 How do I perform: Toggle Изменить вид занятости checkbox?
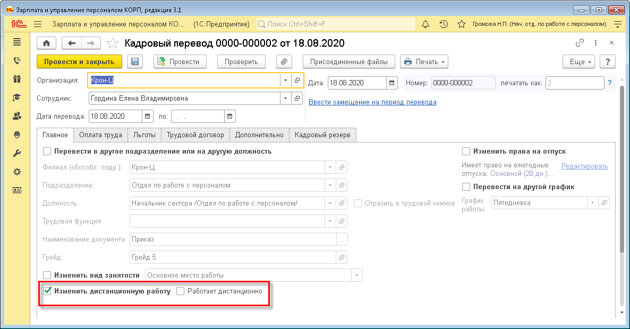(x=47, y=275)
